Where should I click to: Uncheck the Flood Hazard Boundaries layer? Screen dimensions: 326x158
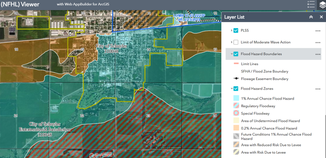[236, 54]
